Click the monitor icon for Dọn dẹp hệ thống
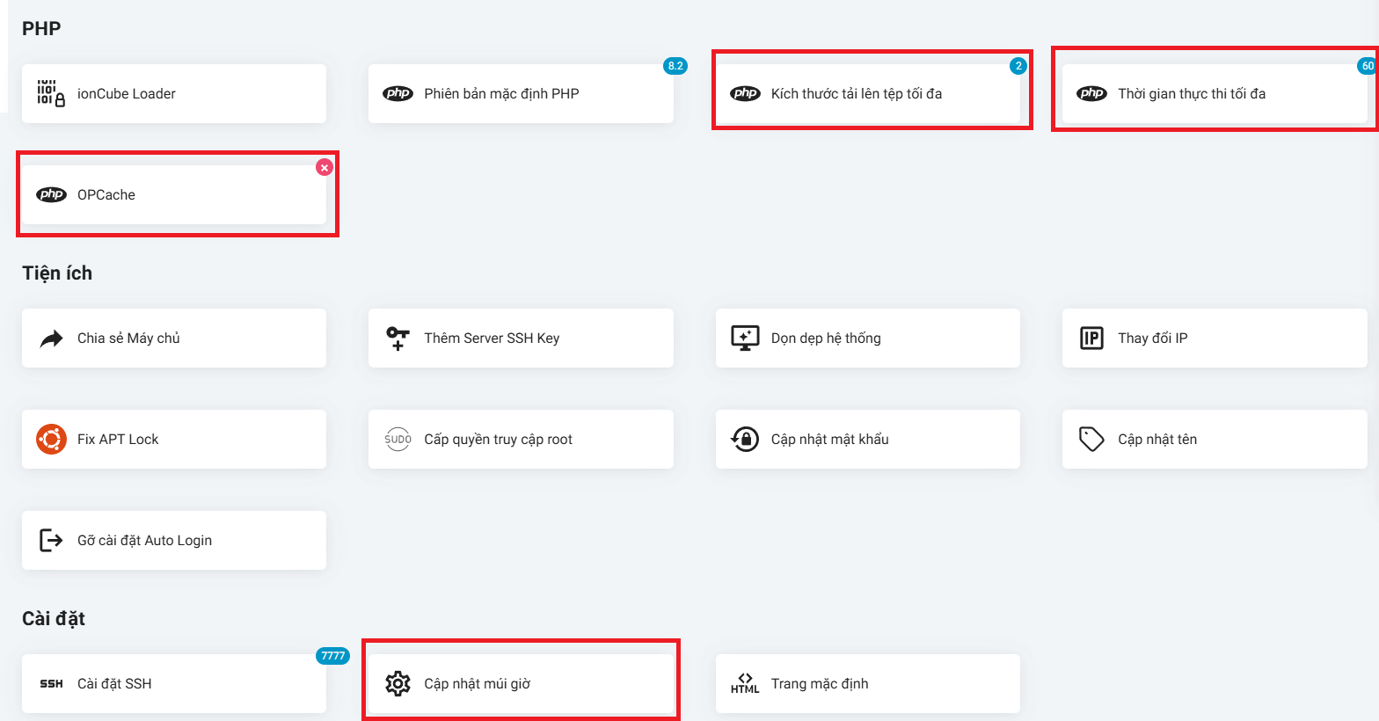The image size is (1379, 721). pos(745,339)
